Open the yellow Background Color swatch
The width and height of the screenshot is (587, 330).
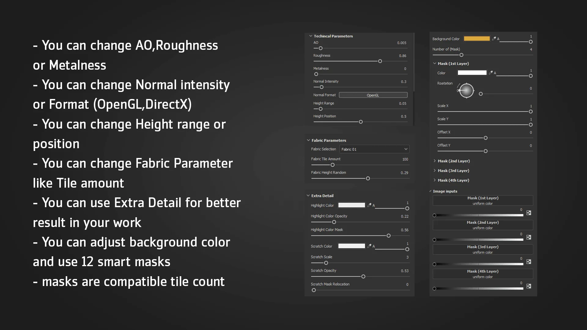click(x=477, y=38)
